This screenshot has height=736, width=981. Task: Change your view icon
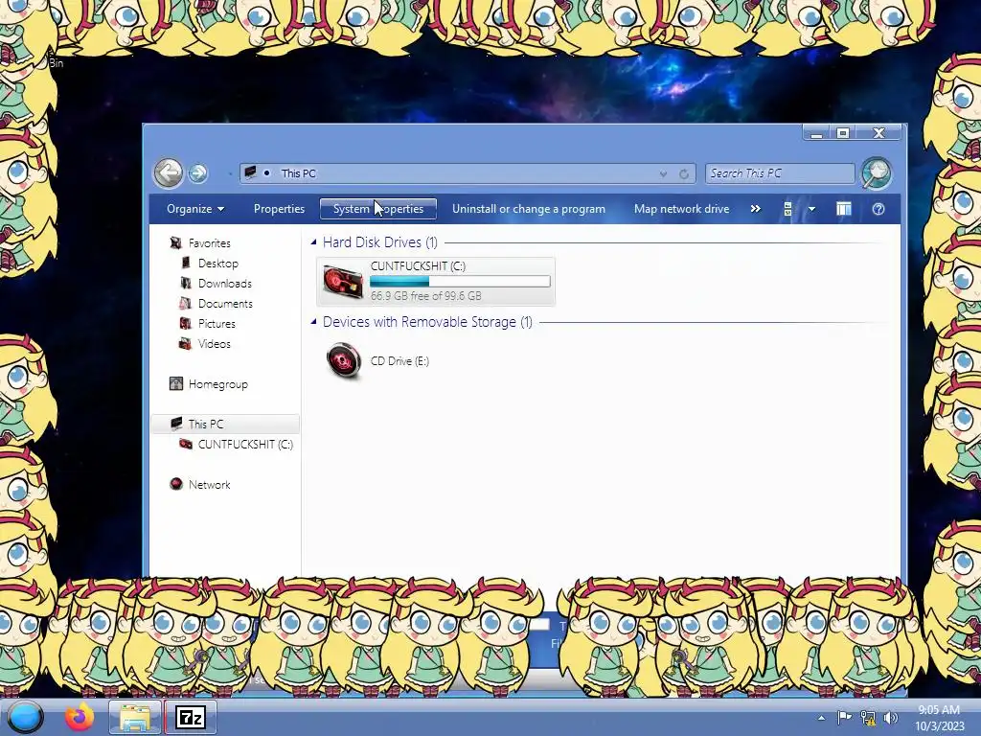(x=787, y=209)
